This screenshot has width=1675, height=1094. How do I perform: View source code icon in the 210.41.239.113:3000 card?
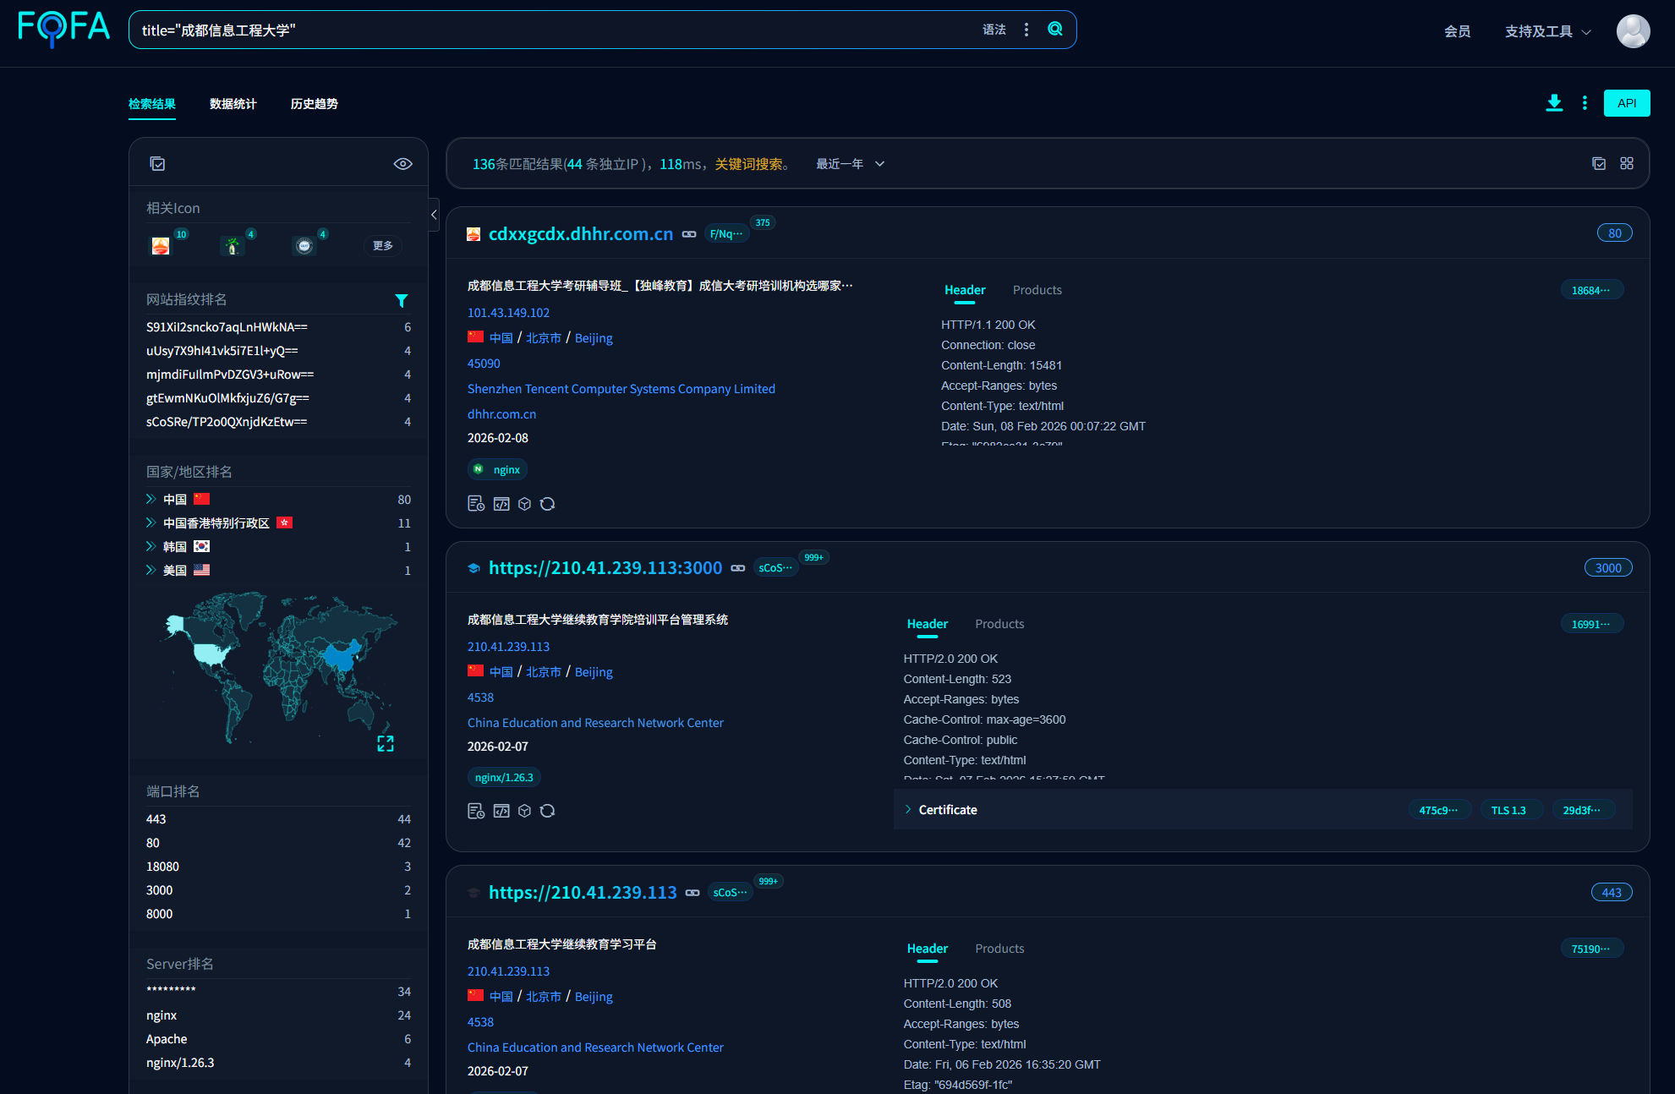pyautogui.click(x=501, y=811)
